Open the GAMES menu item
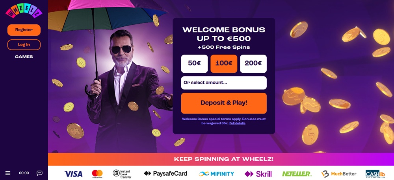This screenshot has height=180, width=394. 24,57
